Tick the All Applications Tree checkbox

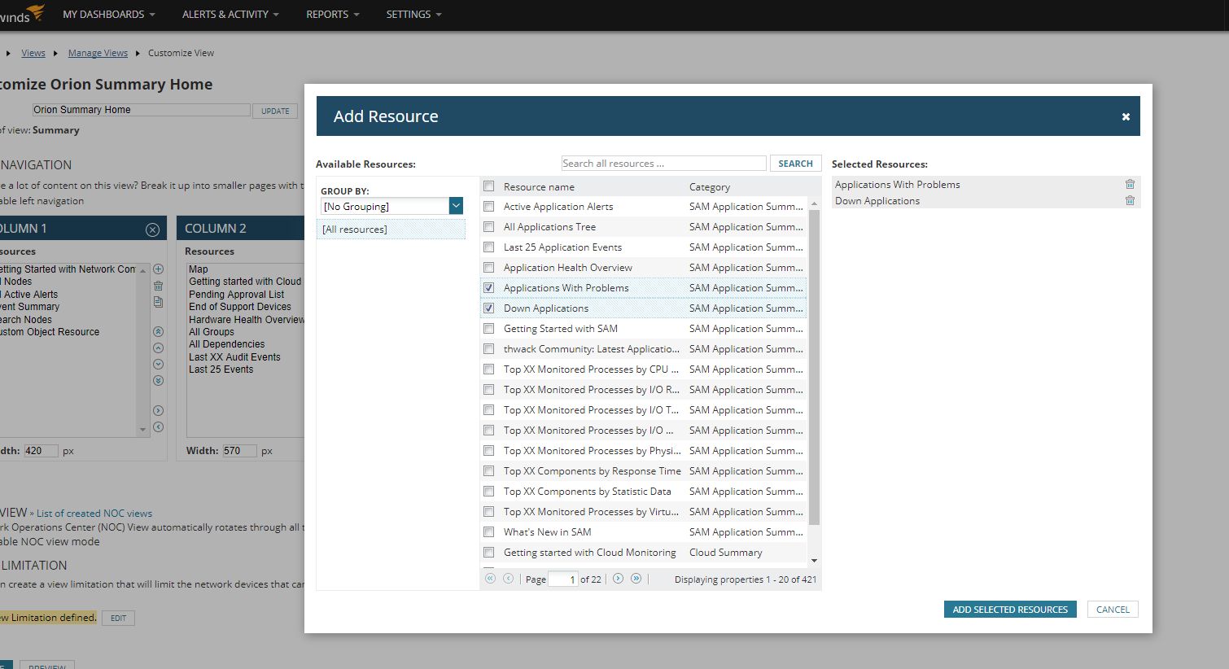(x=489, y=227)
